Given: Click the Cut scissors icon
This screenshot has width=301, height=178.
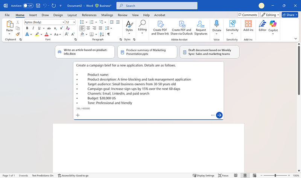Looking at the screenshot, I should point(18,22).
